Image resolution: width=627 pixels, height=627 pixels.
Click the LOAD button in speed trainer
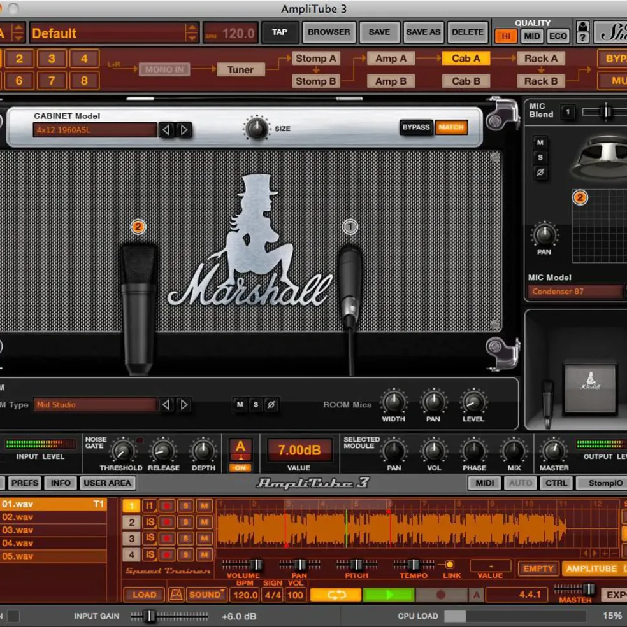[x=144, y=595]
